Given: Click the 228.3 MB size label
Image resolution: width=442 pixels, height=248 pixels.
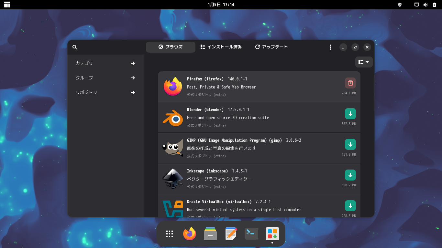Looking at the screenshot, I should coord(348,216).
